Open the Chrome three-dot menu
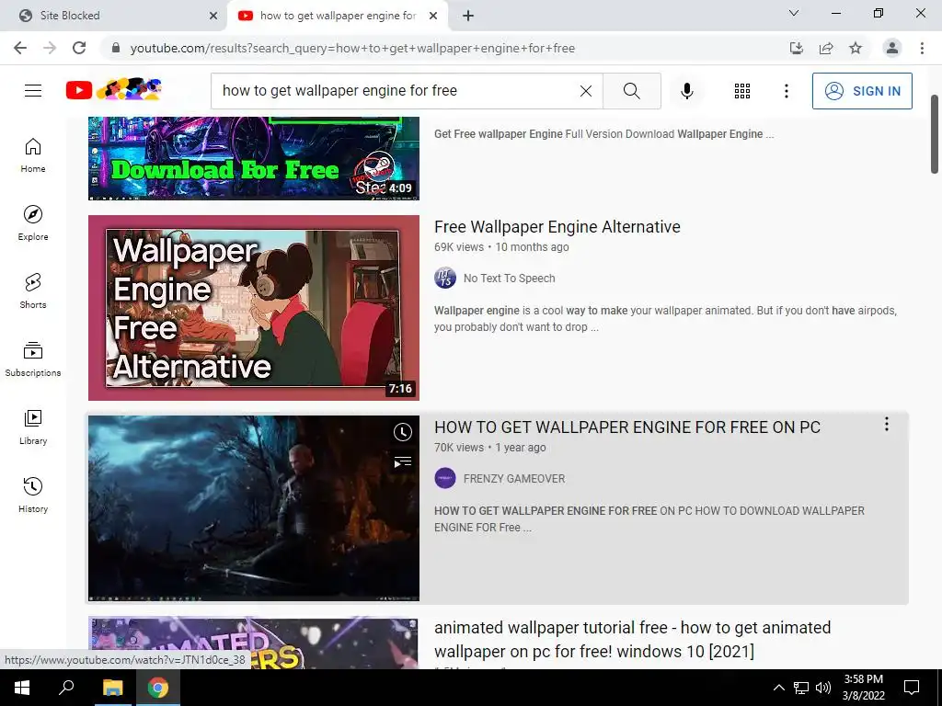 tap(922, 48)
